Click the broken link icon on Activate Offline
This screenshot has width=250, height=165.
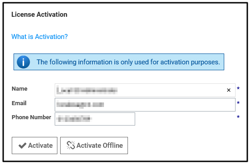[x=71, y=145]
